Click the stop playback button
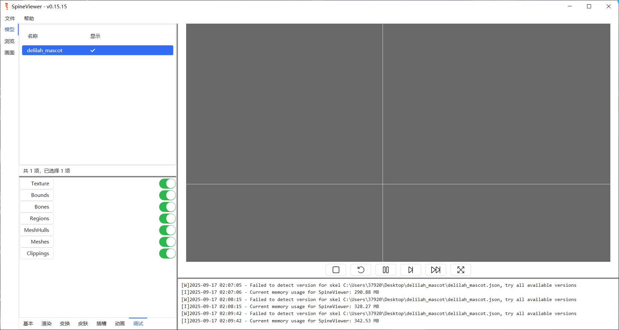 point(336,270)
